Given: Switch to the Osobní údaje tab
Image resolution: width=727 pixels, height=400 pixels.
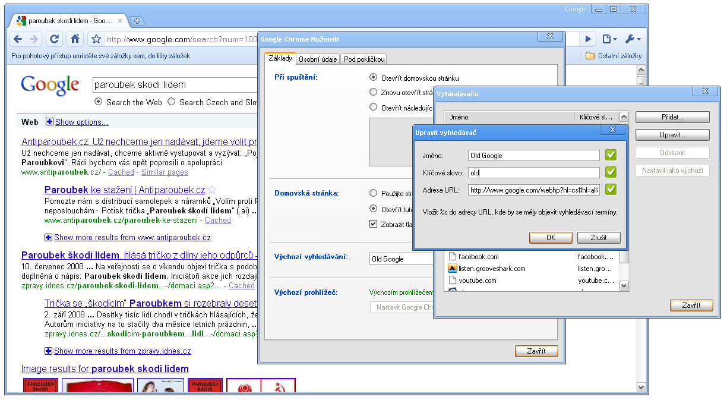Looking at the screenshot, I should [x=318, y=59].
